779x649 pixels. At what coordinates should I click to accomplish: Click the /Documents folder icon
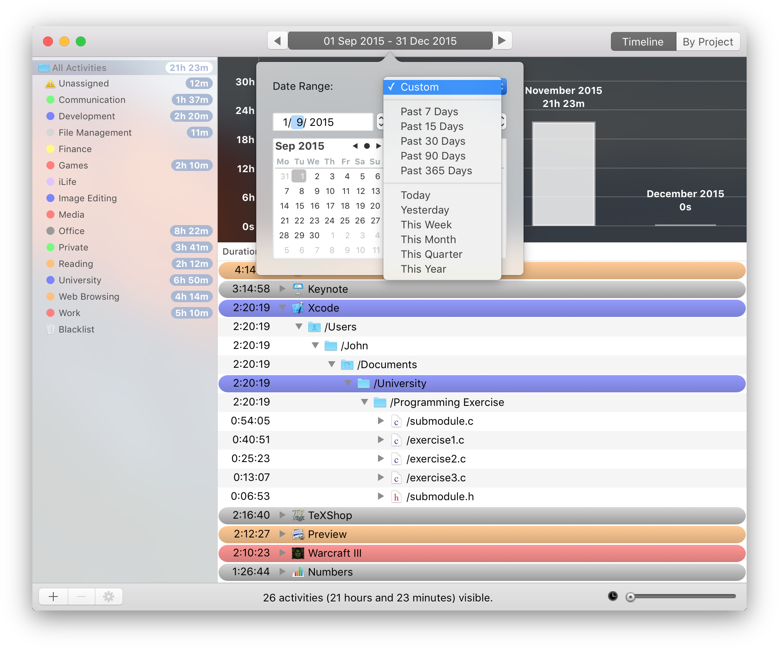coord(347,364)
